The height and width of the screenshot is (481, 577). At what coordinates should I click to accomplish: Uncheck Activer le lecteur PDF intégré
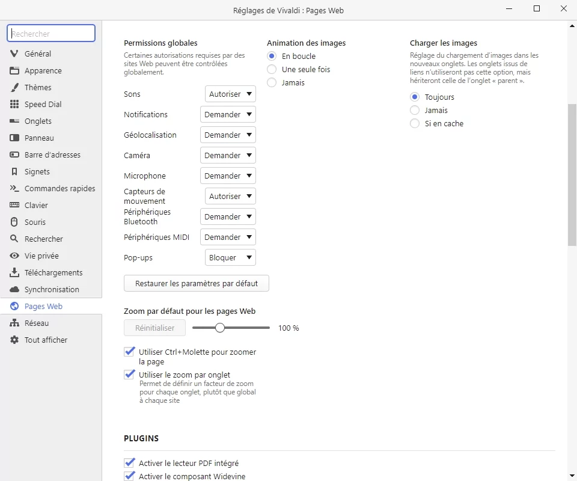129,462
